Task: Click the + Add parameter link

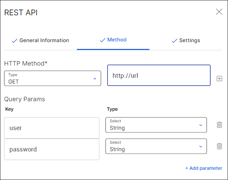Action: [x=203, y=168]
